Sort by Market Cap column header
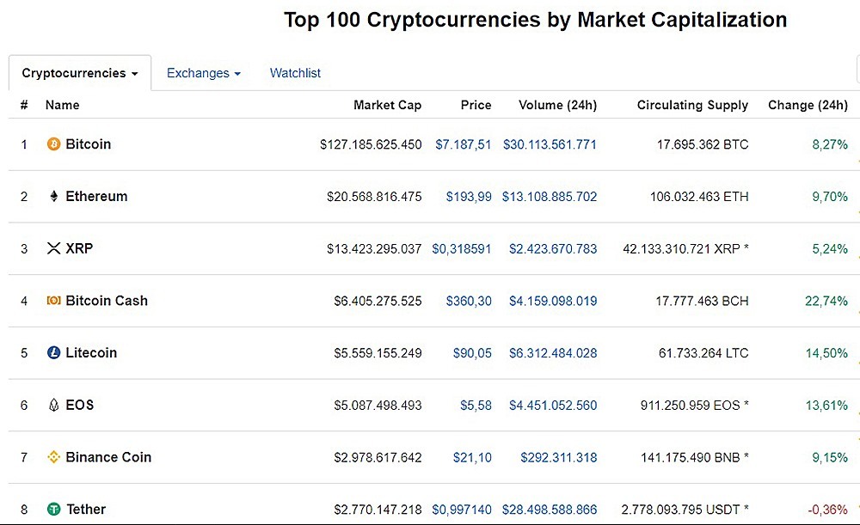Screen dimensions: 860x525 [387, 105]
